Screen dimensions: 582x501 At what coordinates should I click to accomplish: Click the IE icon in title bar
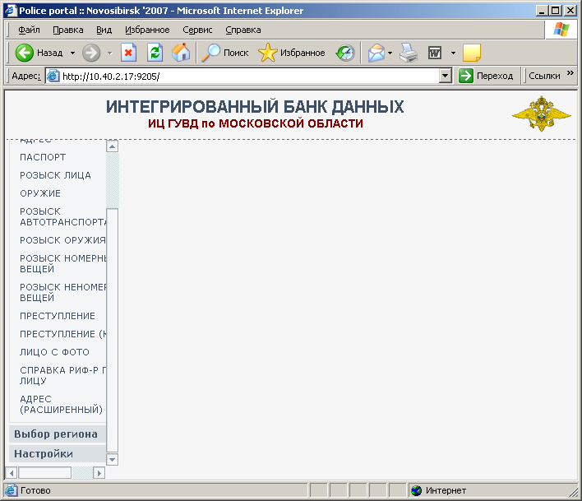coord(11,11)
